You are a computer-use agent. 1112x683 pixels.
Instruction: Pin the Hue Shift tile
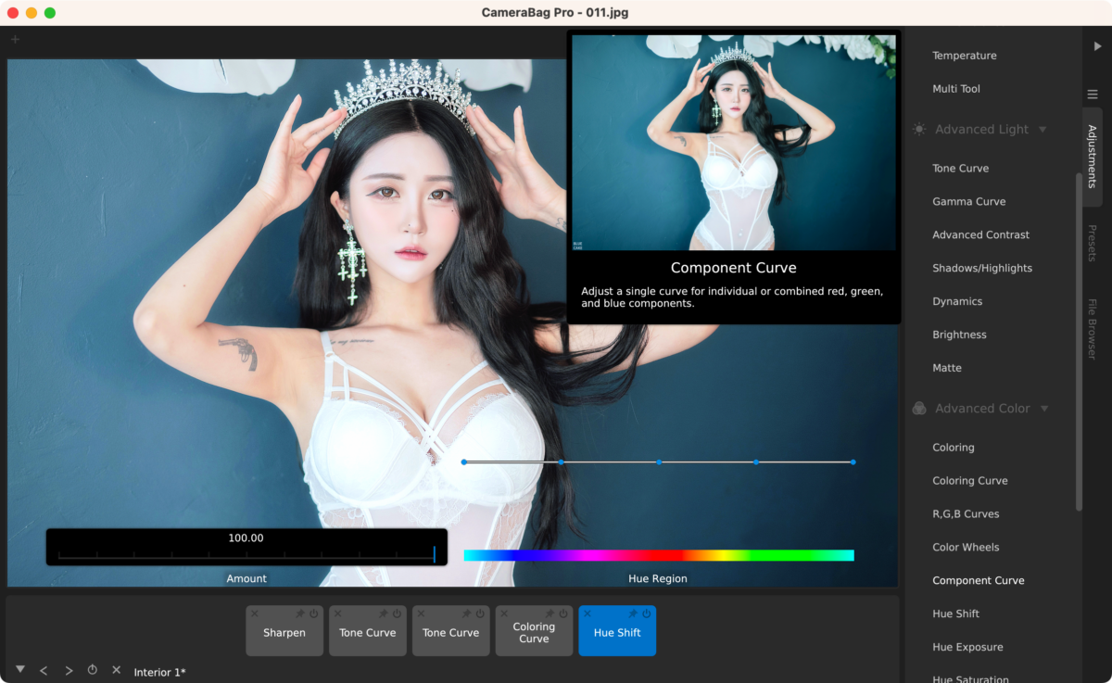coord(633,613)
